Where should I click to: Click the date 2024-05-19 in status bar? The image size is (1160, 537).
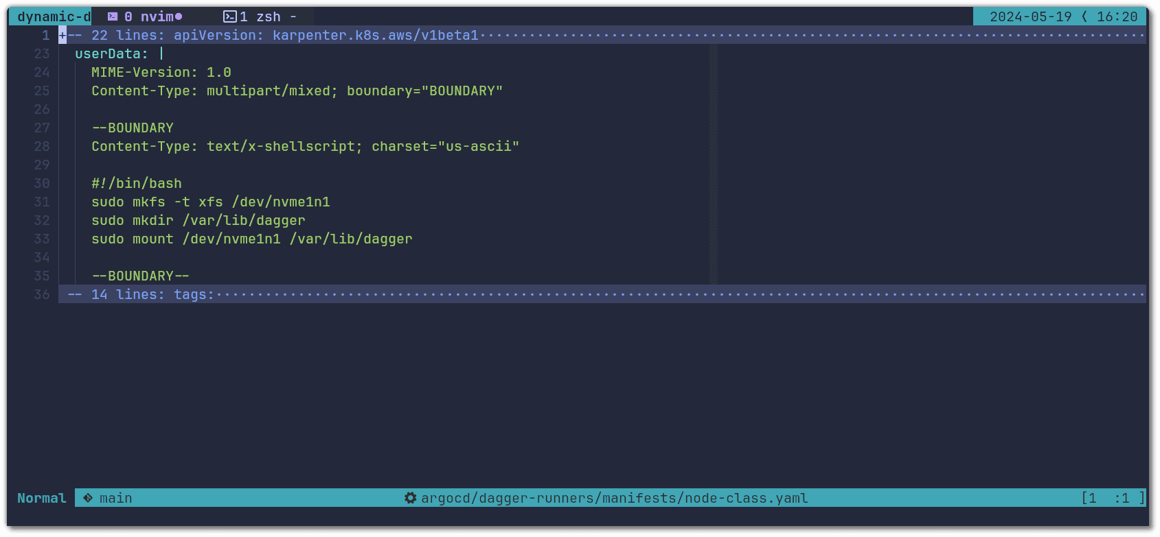click(1030, 16)
